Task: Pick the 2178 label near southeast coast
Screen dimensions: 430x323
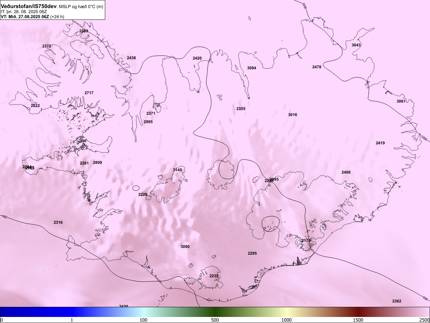Action: 306,241
